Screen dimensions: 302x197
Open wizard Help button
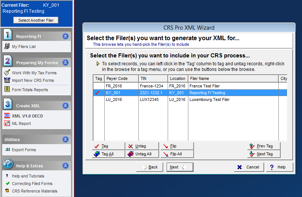point(279,167)
